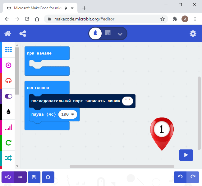Click the toolbox scroll up arrow
The height and width of the screenshot is (186, 202).
click(x=17, y=45)
